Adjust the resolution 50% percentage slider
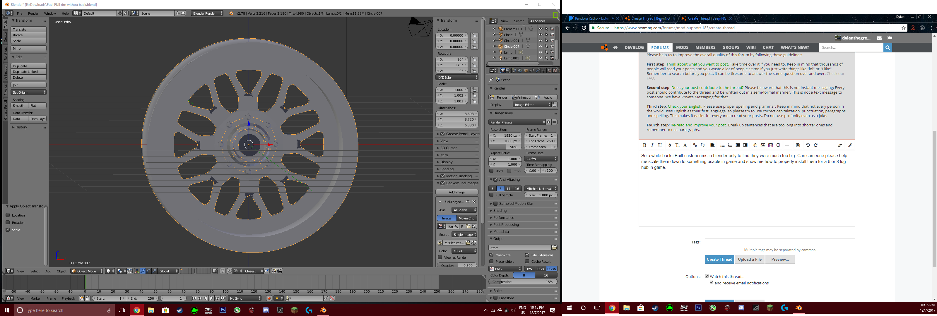The height and width of the screenshot is (316, 937). coord(505,147)
